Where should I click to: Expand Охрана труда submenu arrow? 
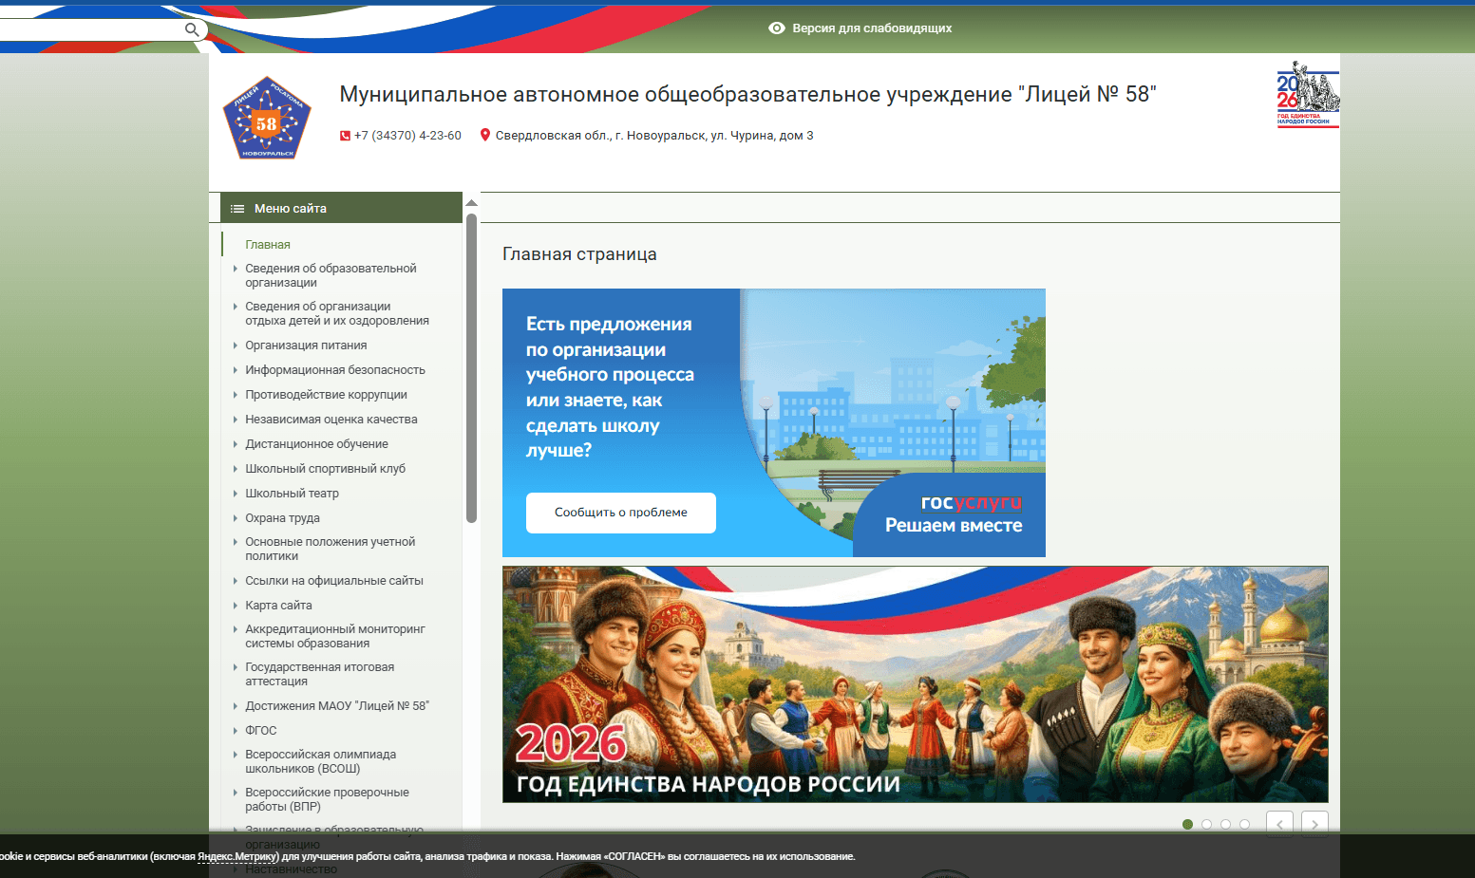[x=235, y=518]
